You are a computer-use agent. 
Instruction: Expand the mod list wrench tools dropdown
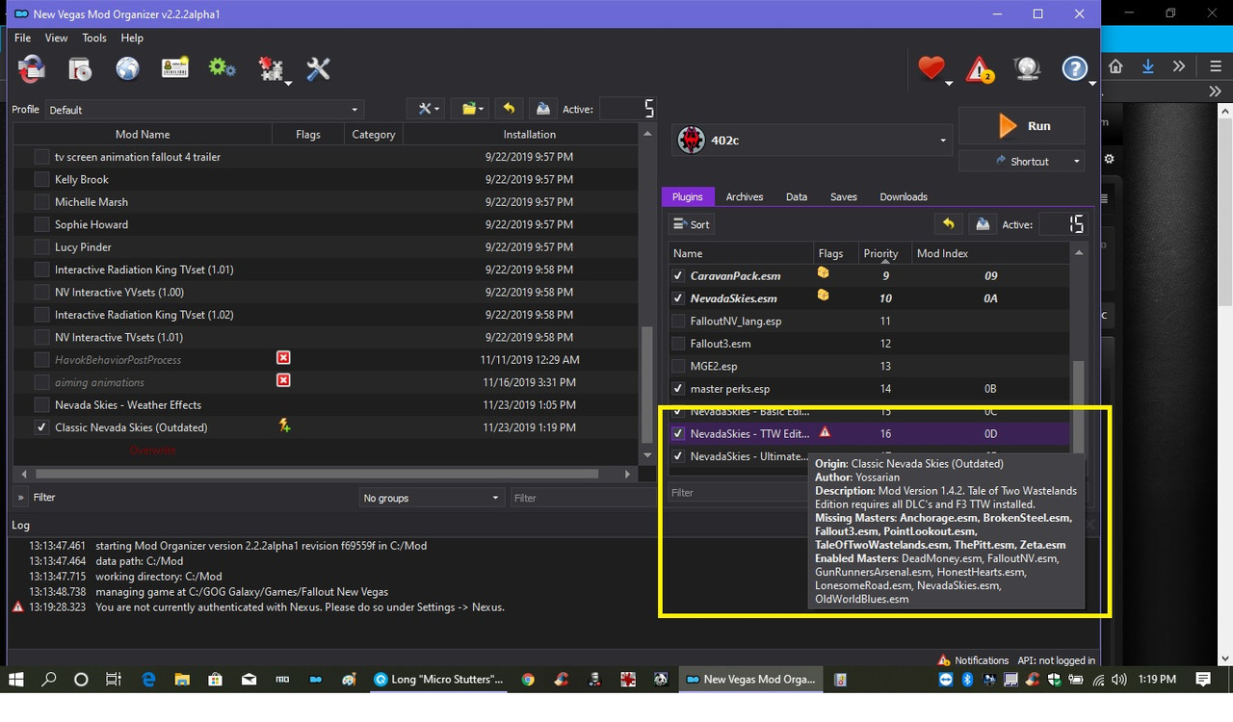coord(429,109)
